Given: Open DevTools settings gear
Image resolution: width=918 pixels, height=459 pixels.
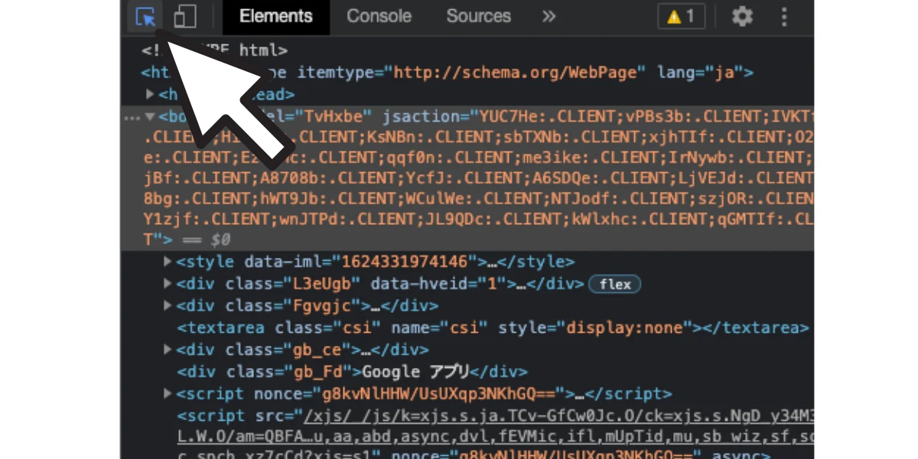Looking at the screenshot, I should 742,17.
